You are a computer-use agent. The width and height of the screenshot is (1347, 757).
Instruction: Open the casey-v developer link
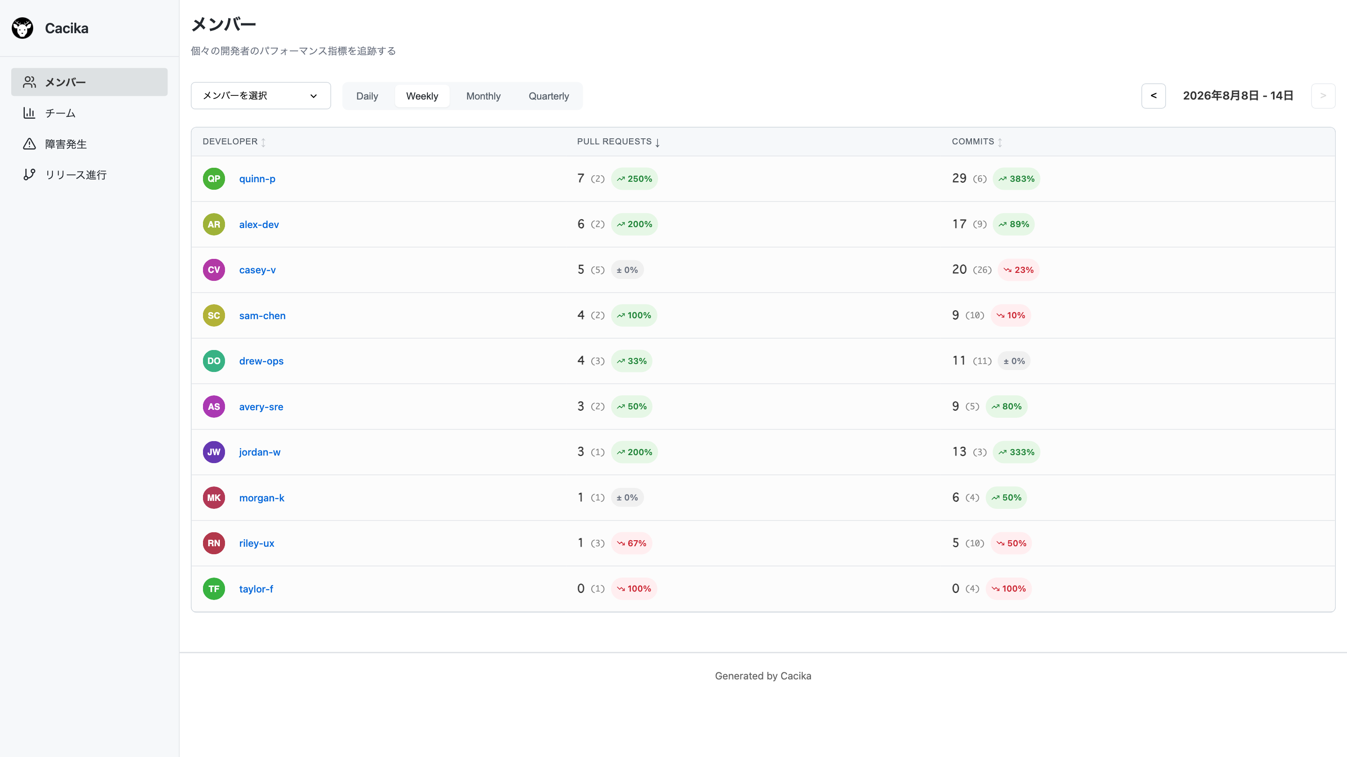[257, 270]
